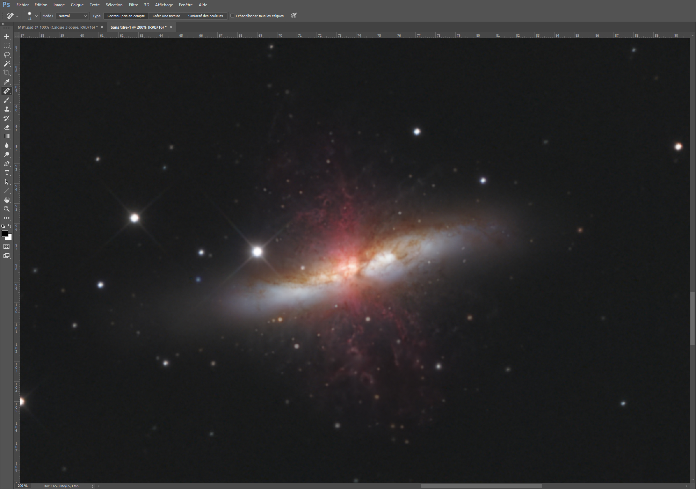This screenshot has width=696, height=489.
Task: Select the Rectangular Marquee tool
Action: 7,45
